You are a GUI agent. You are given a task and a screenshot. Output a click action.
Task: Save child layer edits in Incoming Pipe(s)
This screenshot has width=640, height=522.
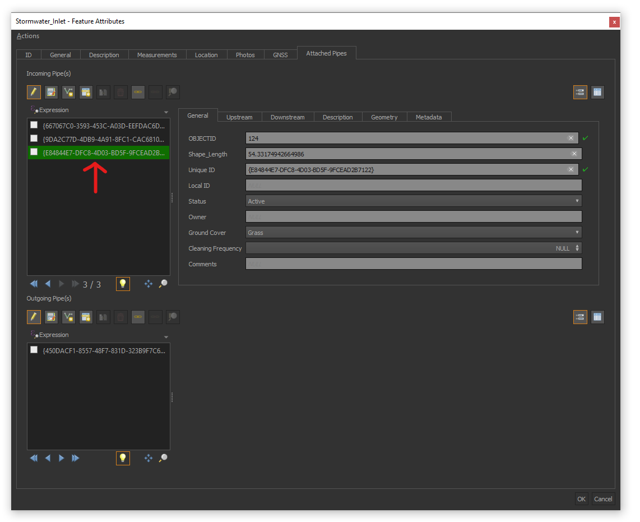point(51,93)
